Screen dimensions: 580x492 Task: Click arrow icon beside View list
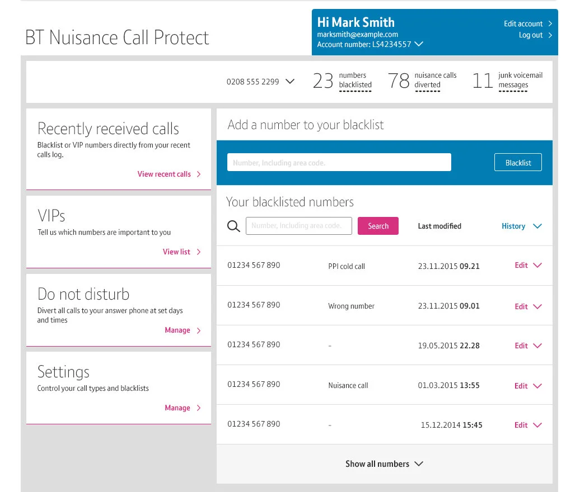199,252
